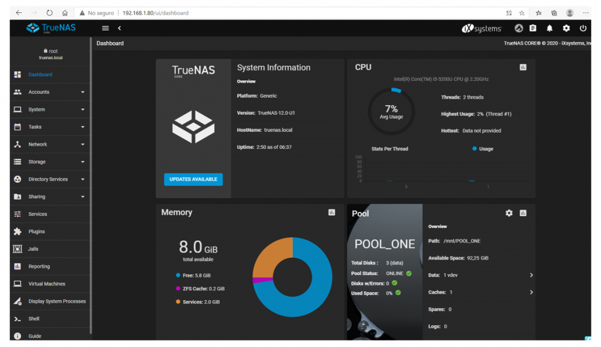Open Virtual Machines in the sidebar

pos(50,284)
